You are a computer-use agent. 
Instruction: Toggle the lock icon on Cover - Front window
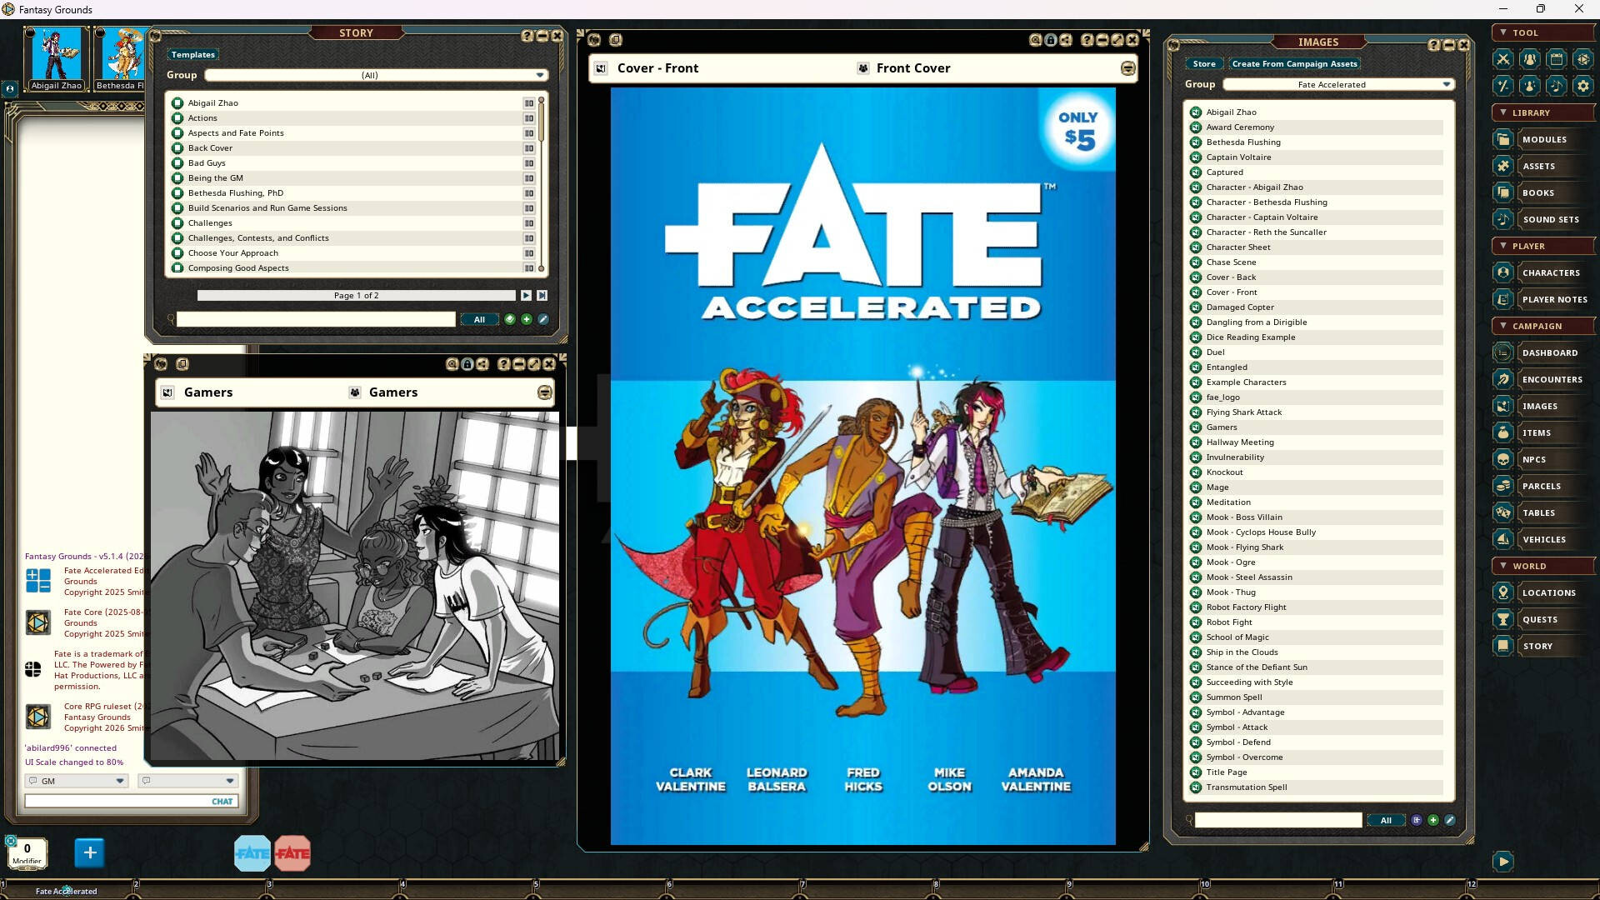[x=1051, y=40]
